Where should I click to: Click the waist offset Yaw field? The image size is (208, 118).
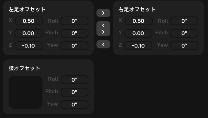pos(74,105)
